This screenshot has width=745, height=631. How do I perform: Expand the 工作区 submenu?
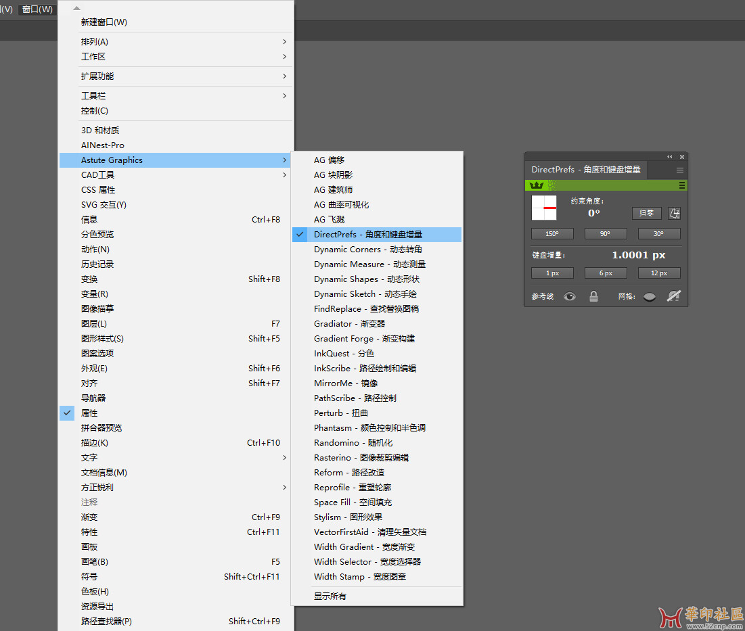click(x=176, y=57)
